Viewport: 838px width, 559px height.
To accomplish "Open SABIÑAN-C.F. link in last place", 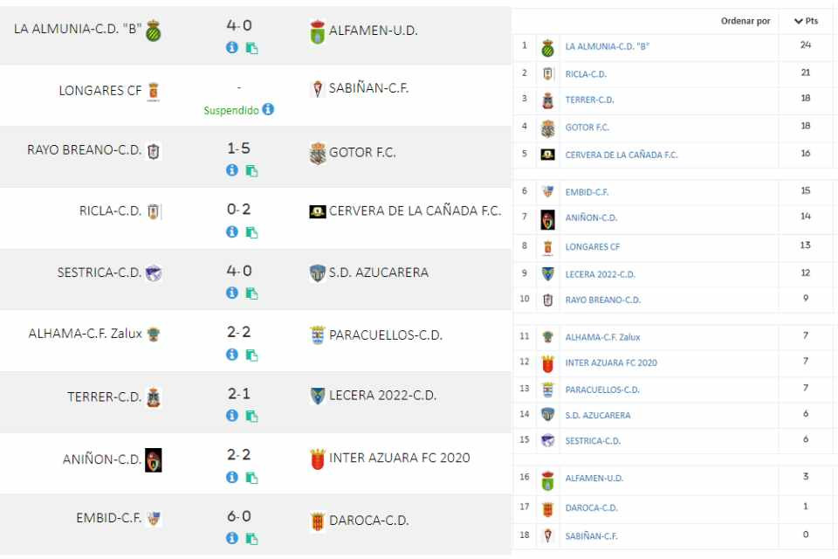I will [x=591, y=536].
